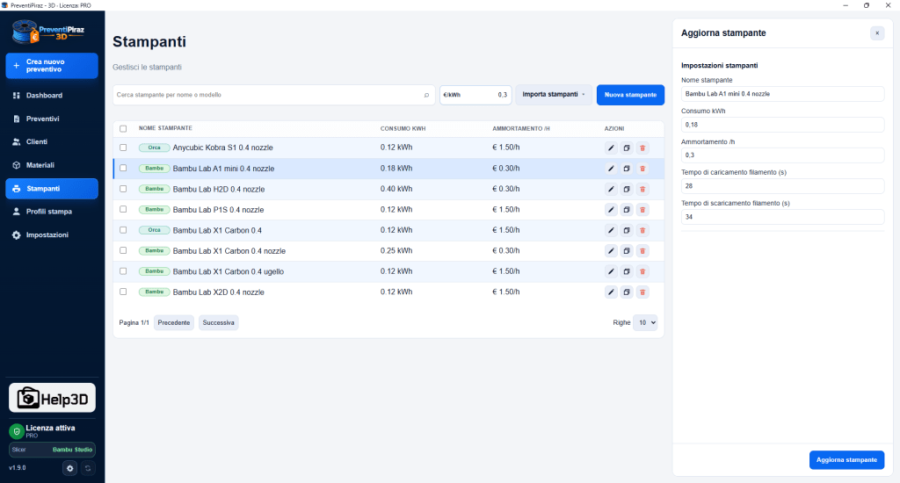Delete Bambu Lab X1 Carbon 0.4 Orca printer
The height and width of the screenshot is (483, 900).
[642, 231]
